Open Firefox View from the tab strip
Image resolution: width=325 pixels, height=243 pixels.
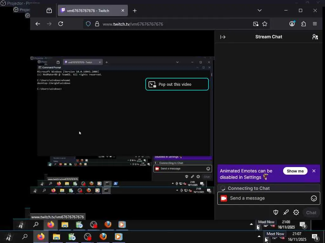[49, 10]
